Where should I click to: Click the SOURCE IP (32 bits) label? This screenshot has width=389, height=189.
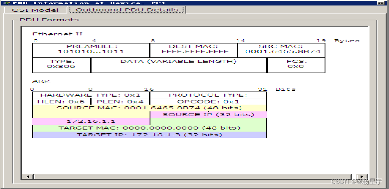coord(208,115)
